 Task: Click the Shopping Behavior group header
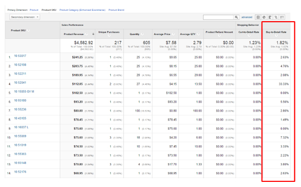click(x=248, y=25)
